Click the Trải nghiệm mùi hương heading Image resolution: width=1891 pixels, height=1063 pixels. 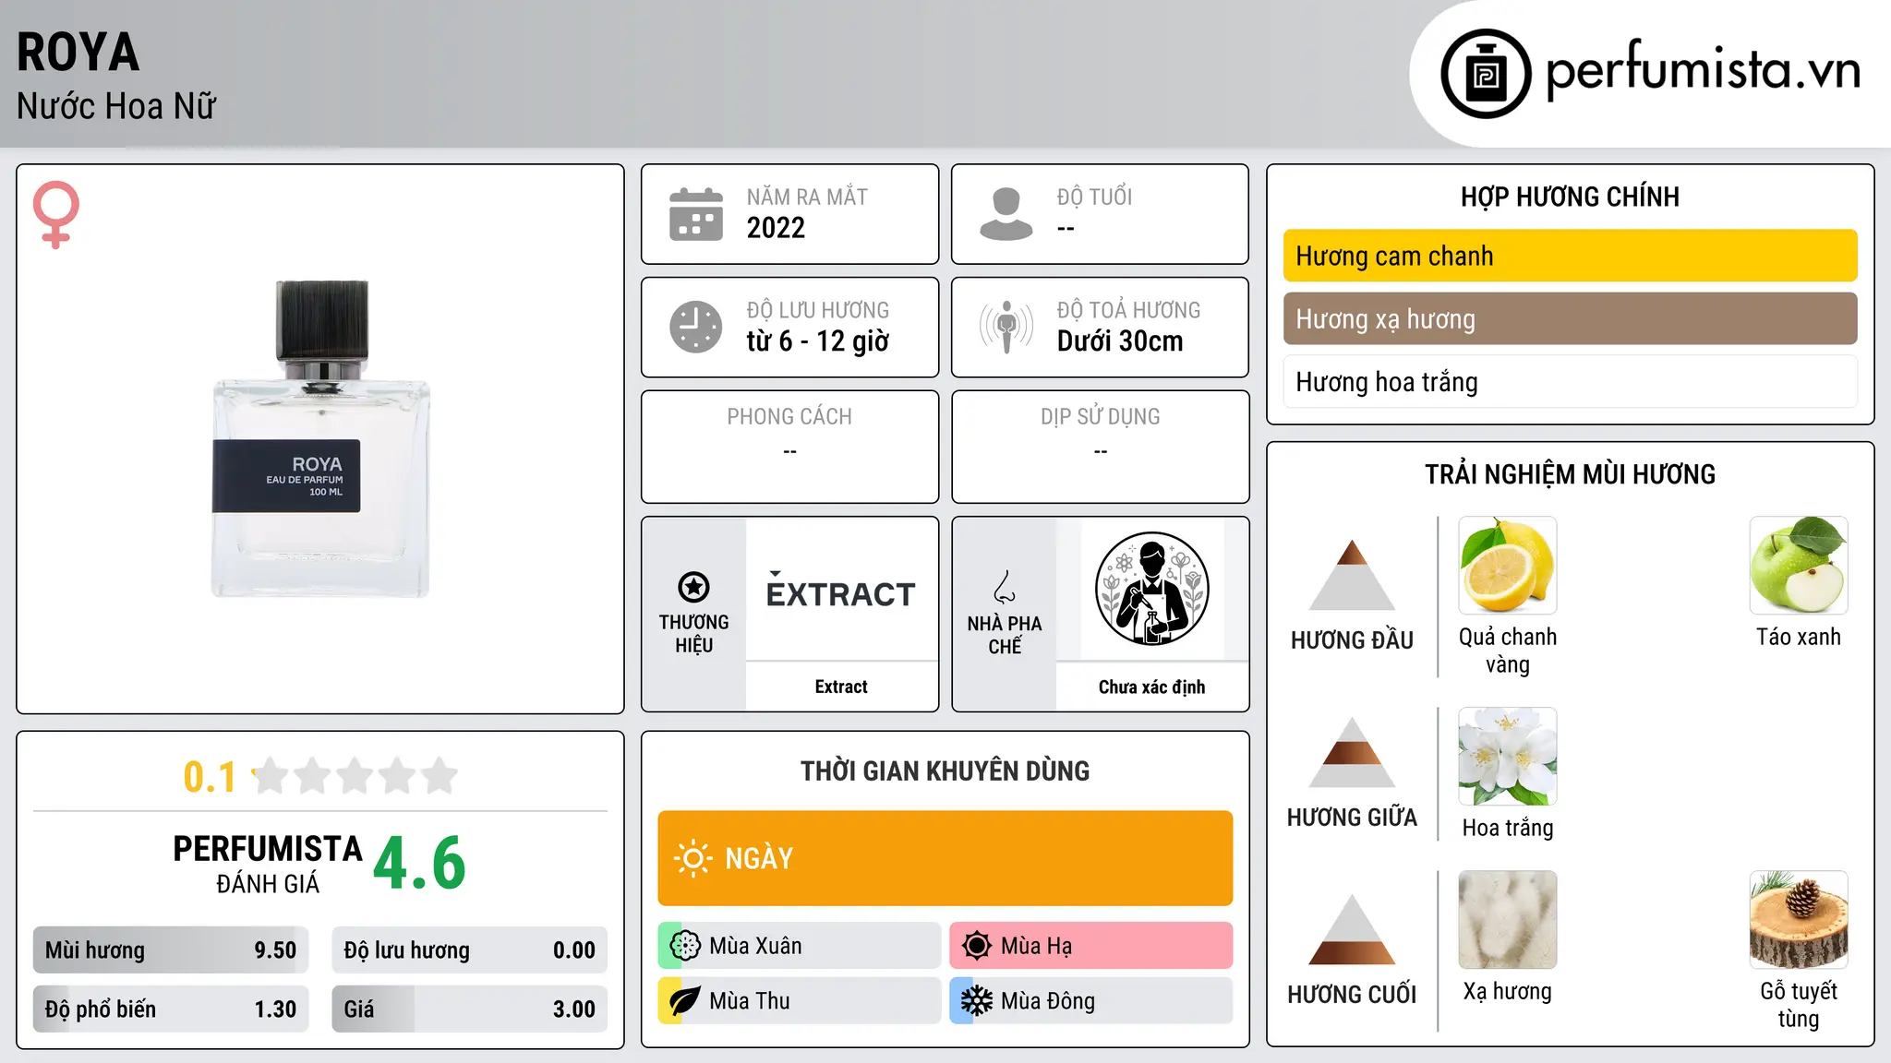1570,474
